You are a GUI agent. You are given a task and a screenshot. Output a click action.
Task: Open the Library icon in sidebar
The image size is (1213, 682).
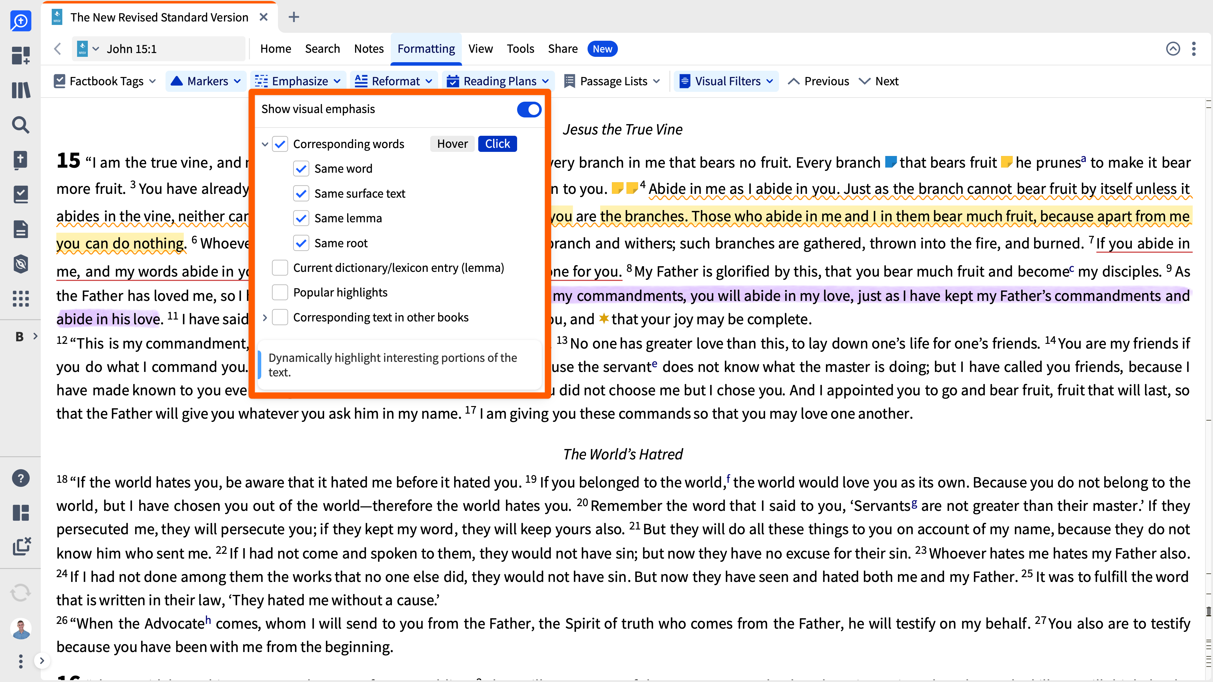point(20,90)
